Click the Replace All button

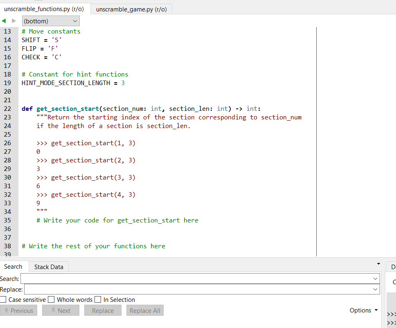pos(145,310)
